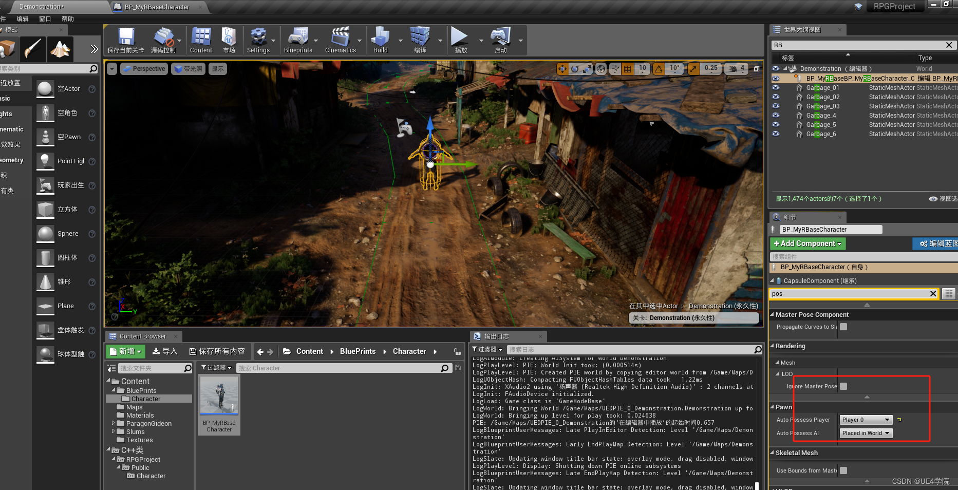Open the Auto Possess Player dropdown
Viewport: 958px width, 490px height.
pyautogui.click(x=866, y=420)
